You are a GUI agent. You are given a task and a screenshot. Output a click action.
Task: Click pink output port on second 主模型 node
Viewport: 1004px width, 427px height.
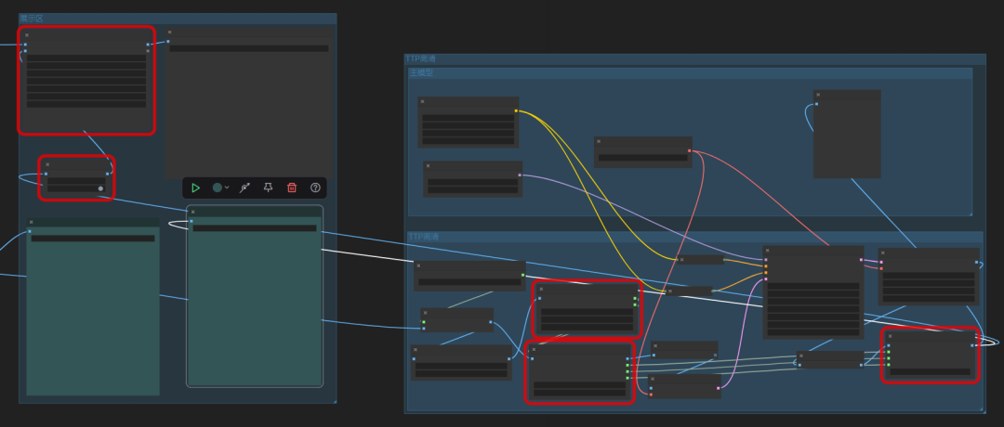(x=520, y=175)
